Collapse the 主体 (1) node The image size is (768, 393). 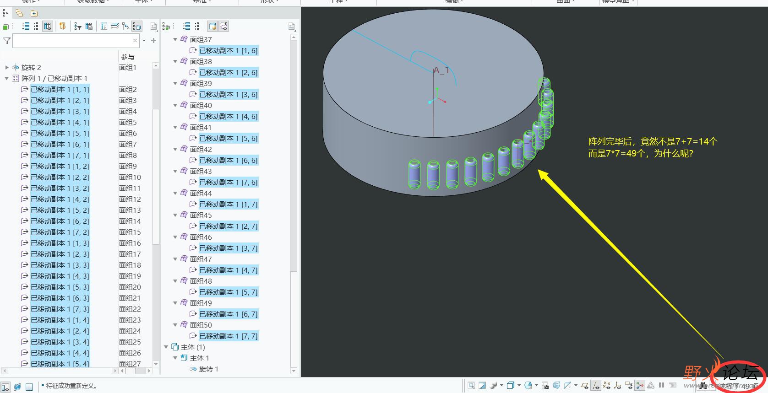point(166,347)
